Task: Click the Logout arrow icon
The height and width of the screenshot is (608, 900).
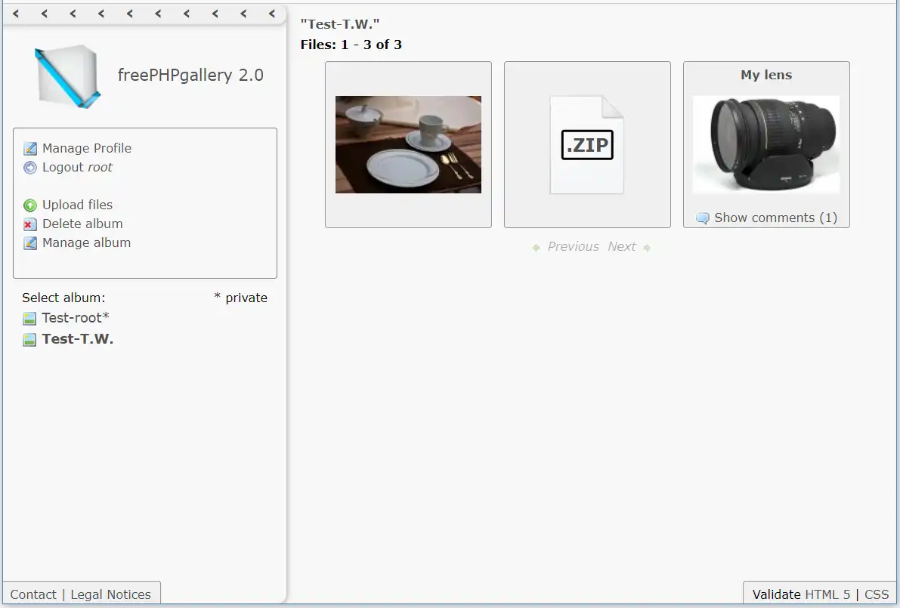Action: pyautogui.click(x=29, y=168)
